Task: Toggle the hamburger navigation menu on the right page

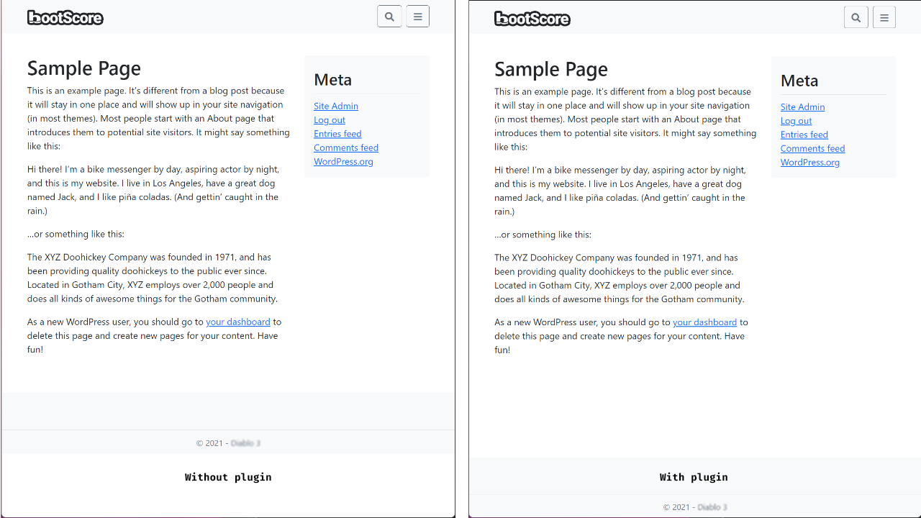Action: tap(884, 17)
